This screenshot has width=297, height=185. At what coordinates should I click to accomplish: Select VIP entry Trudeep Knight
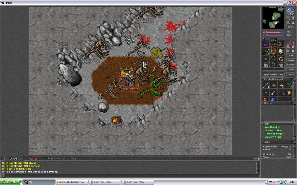pos(274,134)
